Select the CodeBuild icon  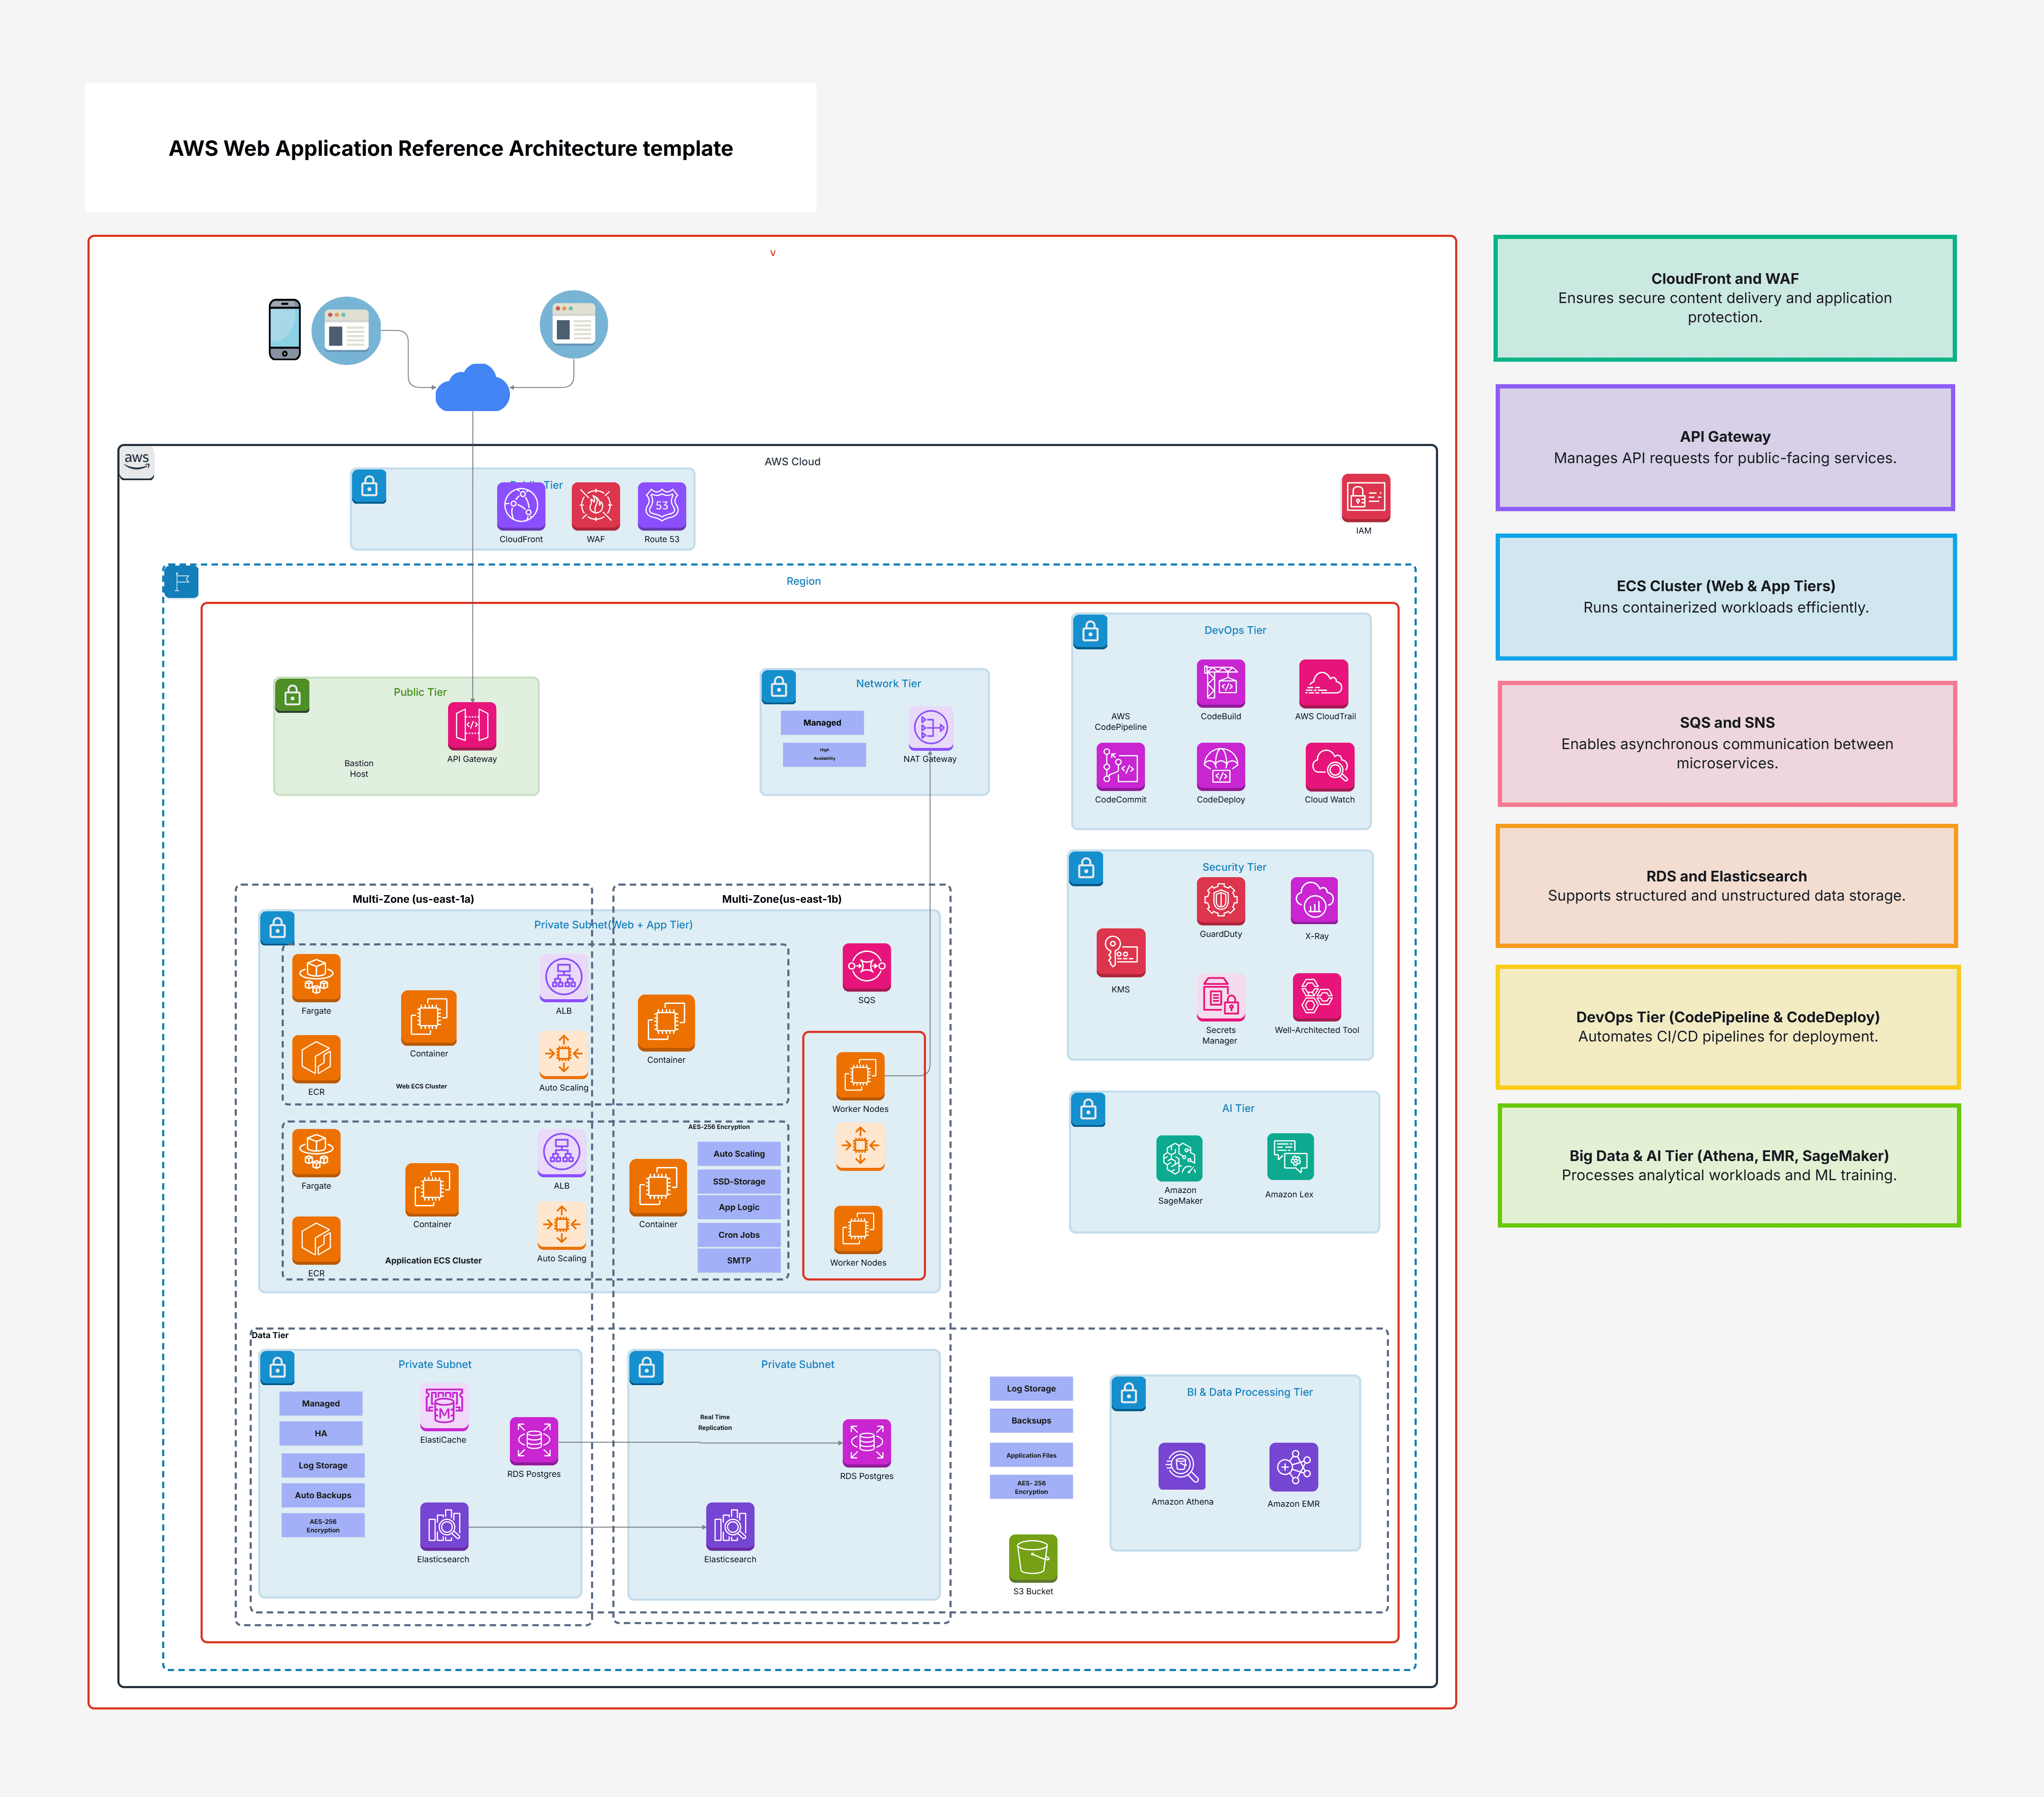pos(1220,683)
